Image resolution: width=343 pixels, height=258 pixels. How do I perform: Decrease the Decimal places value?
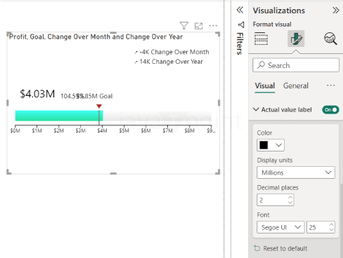click(290, 203)
